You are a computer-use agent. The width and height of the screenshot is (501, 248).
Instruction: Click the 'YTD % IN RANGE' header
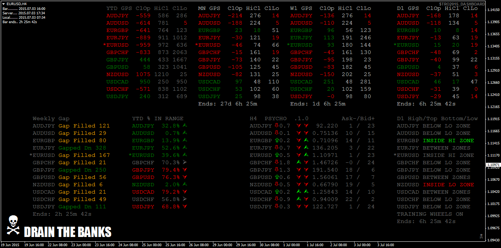158,118
